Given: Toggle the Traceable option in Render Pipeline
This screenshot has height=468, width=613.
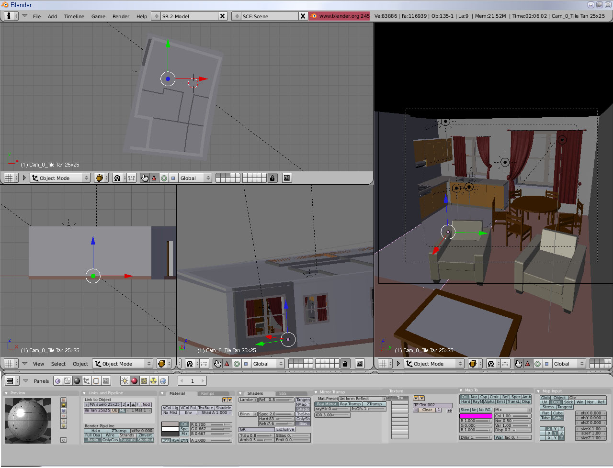Looking at the screenshot, I should pyautogui.click(x=128, y=440).
